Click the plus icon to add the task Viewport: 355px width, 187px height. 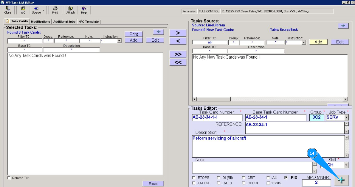(x=341, y=180)
